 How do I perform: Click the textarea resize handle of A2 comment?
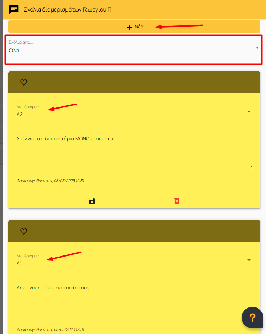pyautogui.click(x=250, y=168)
